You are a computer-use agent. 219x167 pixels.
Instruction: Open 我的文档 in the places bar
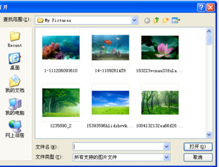[x=15, y=84]
